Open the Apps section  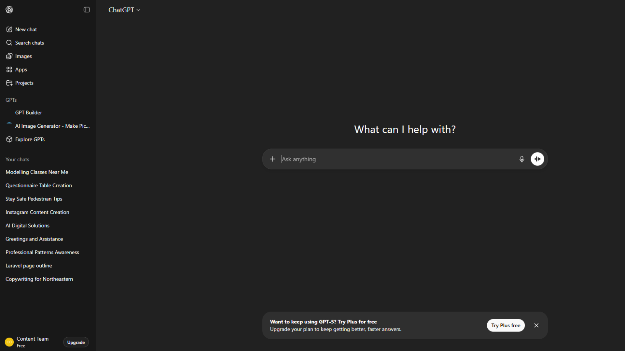tap(21, 70)
